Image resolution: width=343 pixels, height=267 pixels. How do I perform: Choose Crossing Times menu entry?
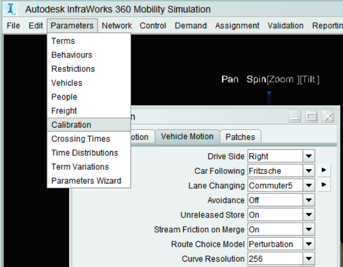click(x=89, y=139)
